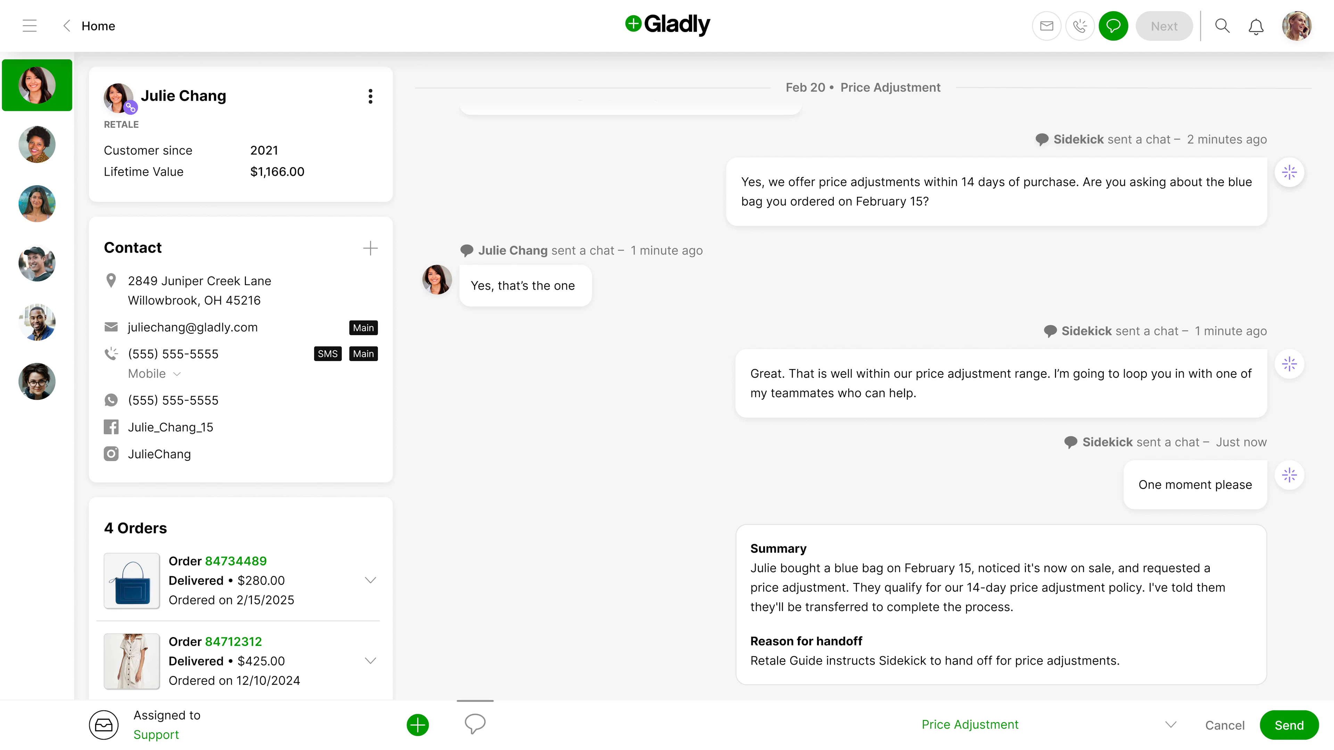The height and width of the screenshot is (750, 1334).
Task: Add a new contact with the plus icon
Action: 370,249
